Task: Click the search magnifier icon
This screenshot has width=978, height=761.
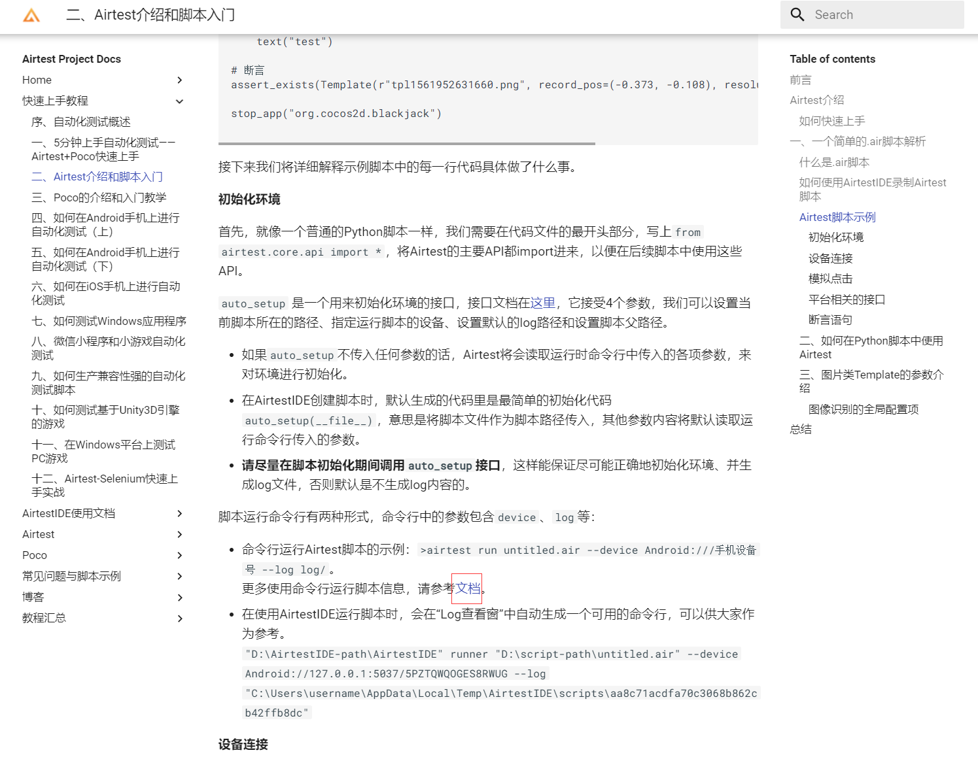Action: coord(797,14)
